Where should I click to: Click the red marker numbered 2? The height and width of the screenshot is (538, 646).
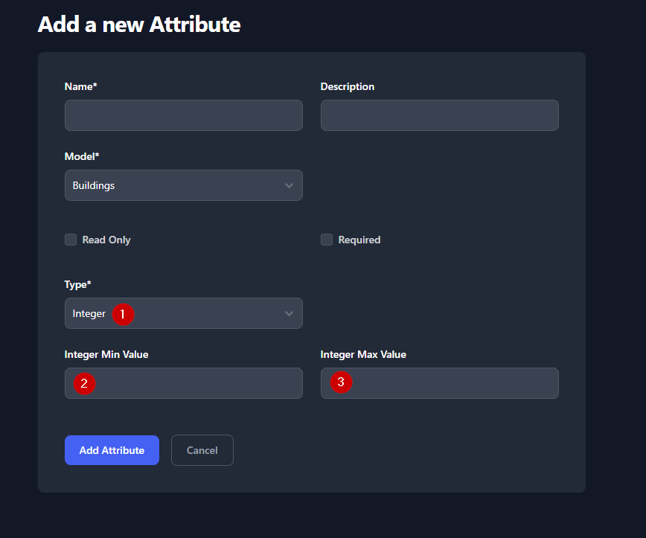tap(84, 384)
